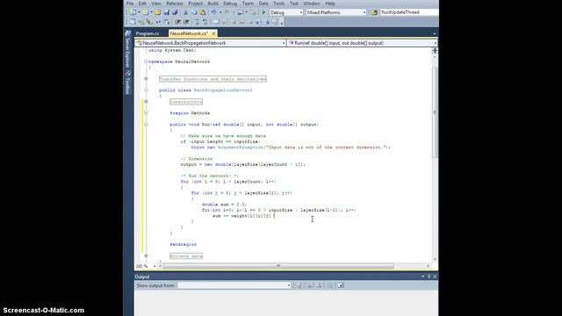The image size is (562, 316).
Task: Toggle word wrap in the Output panel
Action: coord(341,285)
